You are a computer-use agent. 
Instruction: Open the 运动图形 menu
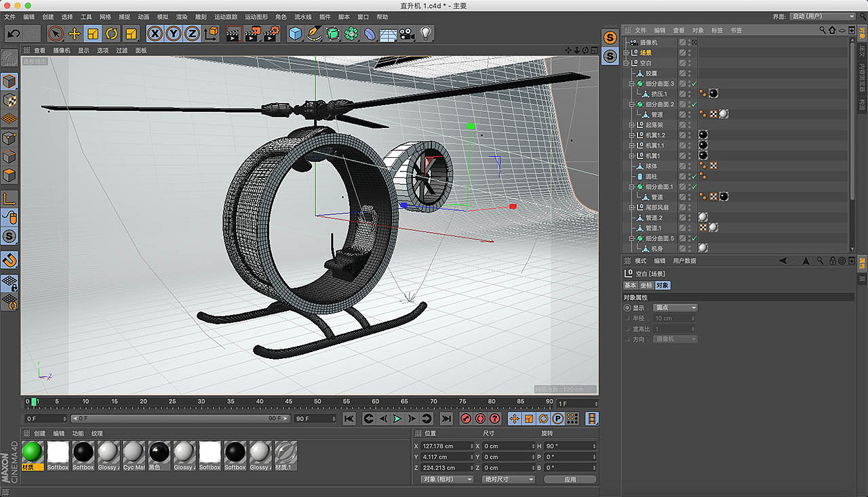coord(256,16)
